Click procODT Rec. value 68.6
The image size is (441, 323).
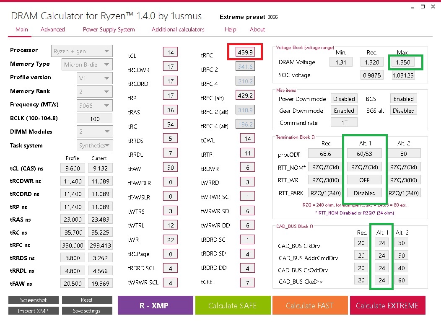coord(325,153)
